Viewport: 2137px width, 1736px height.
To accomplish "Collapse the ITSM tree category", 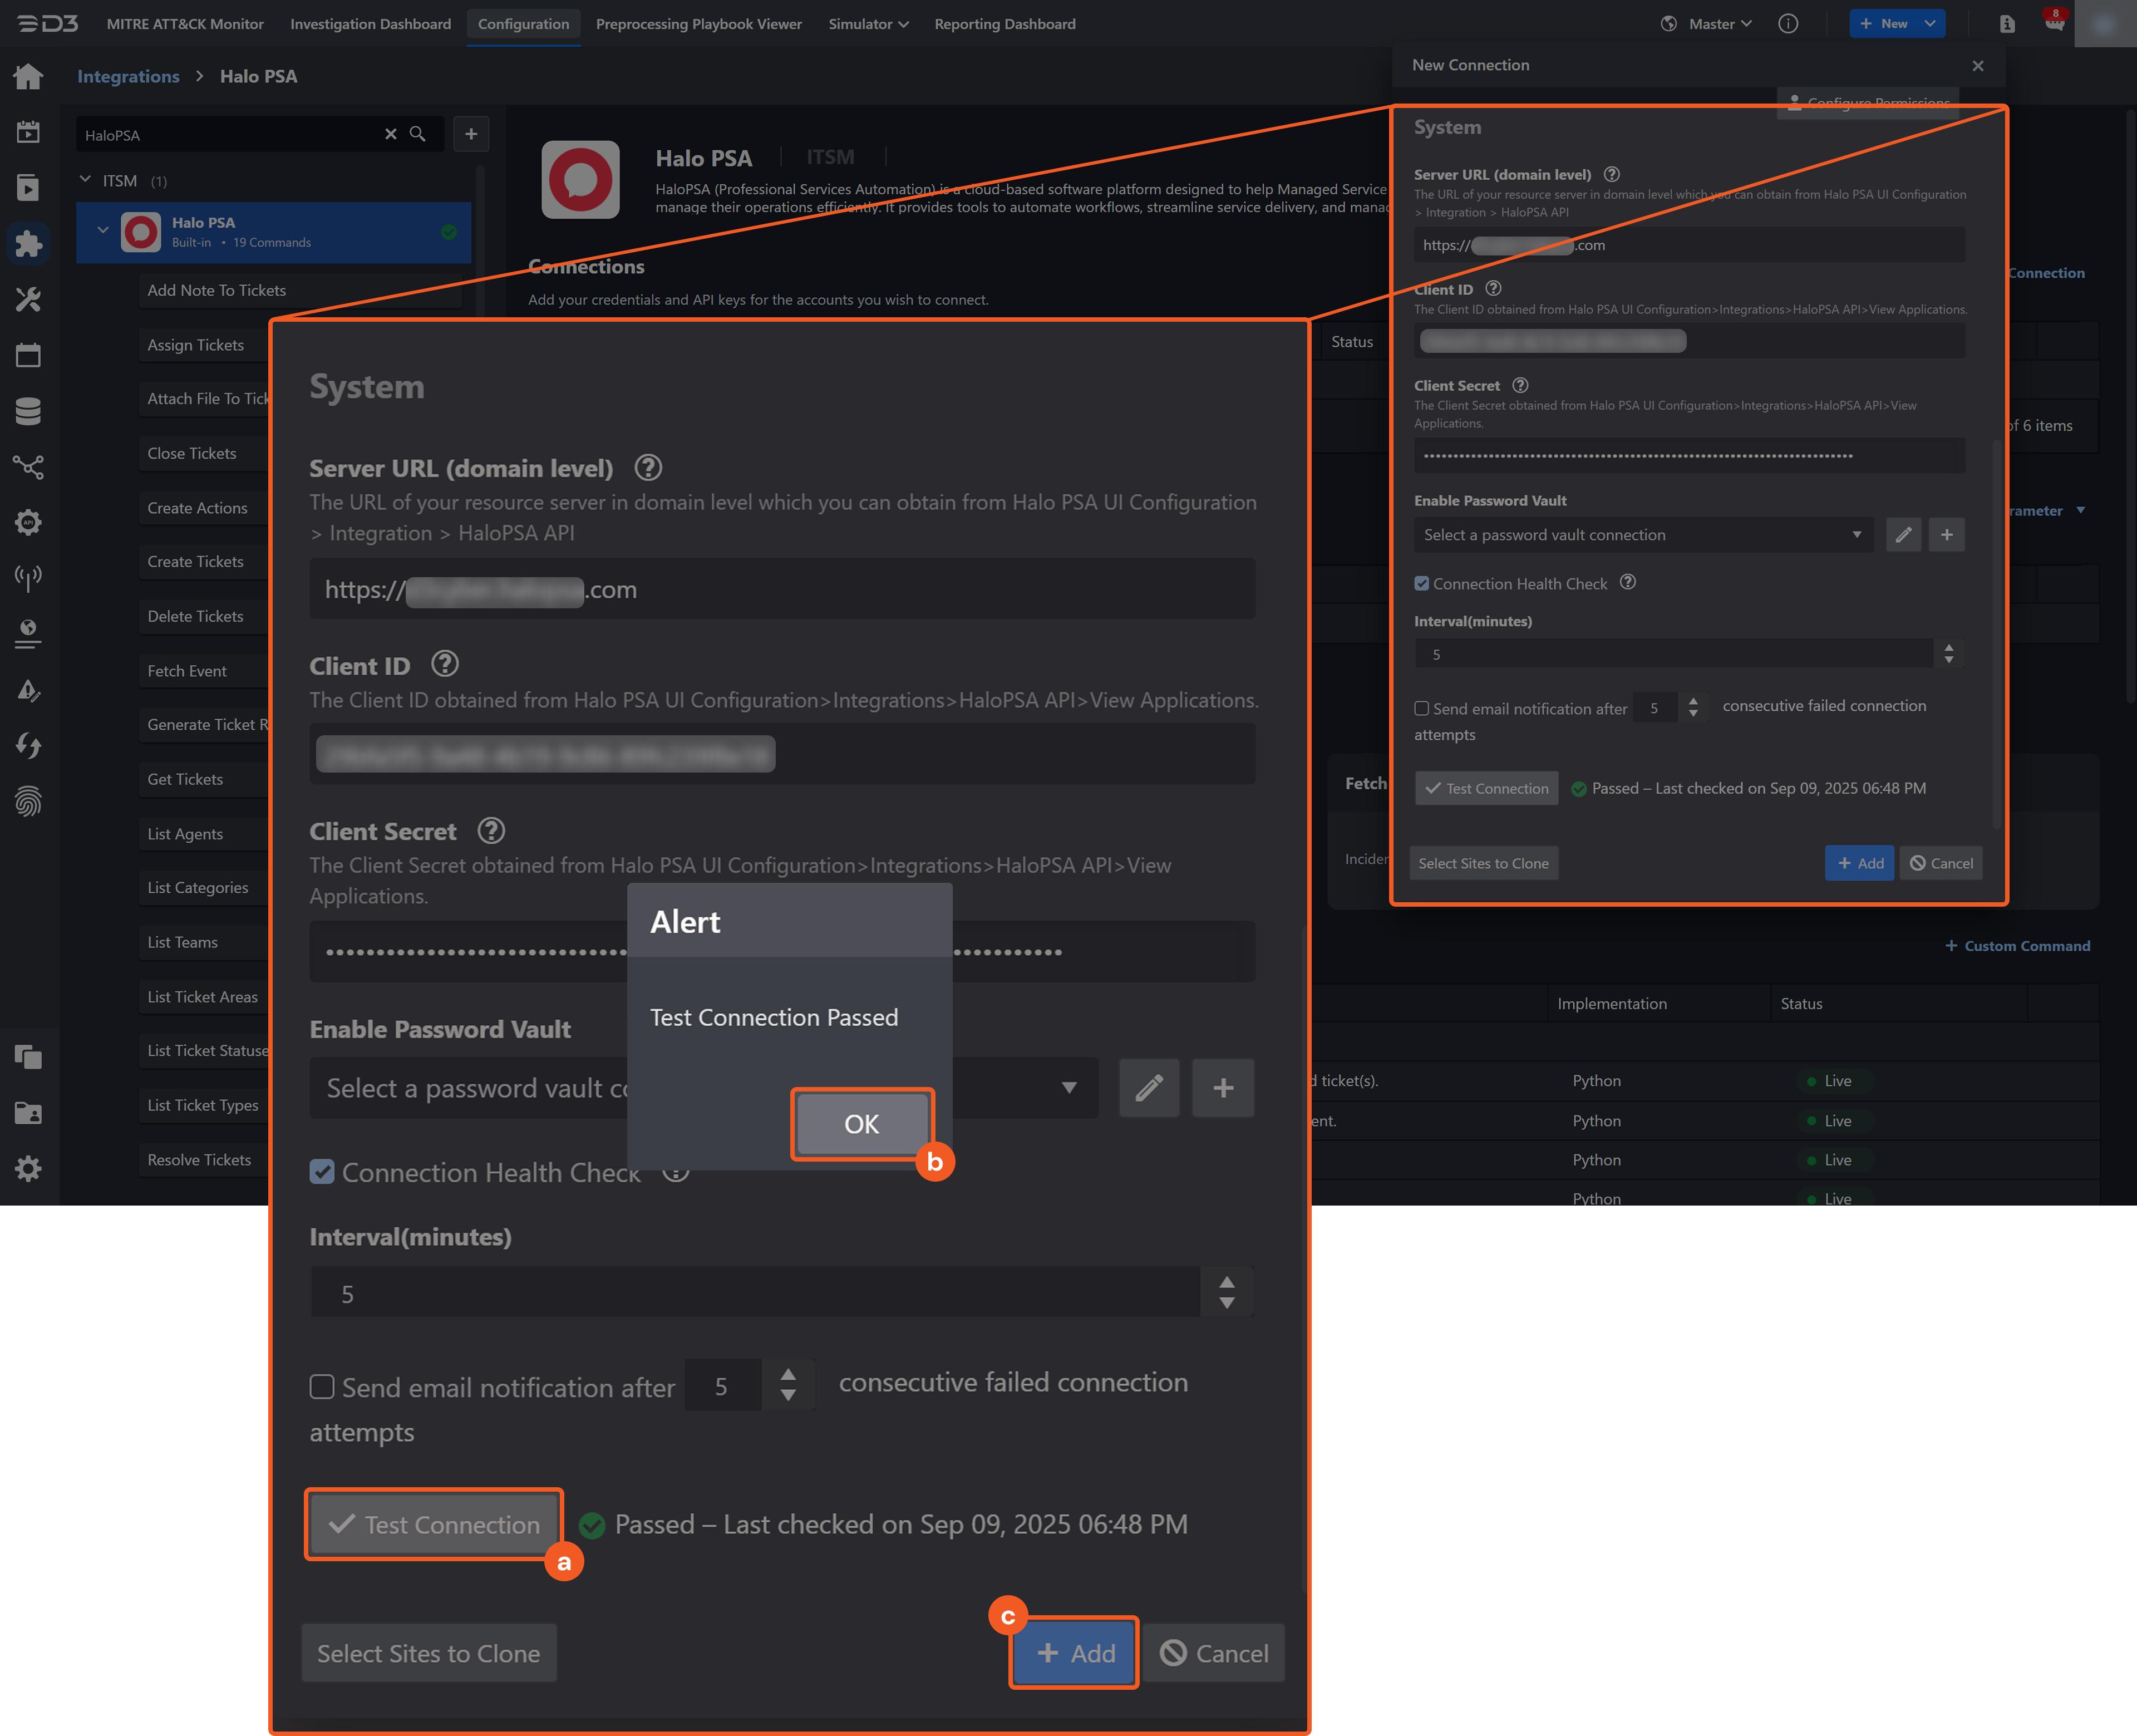I will (x=85, y=180).
